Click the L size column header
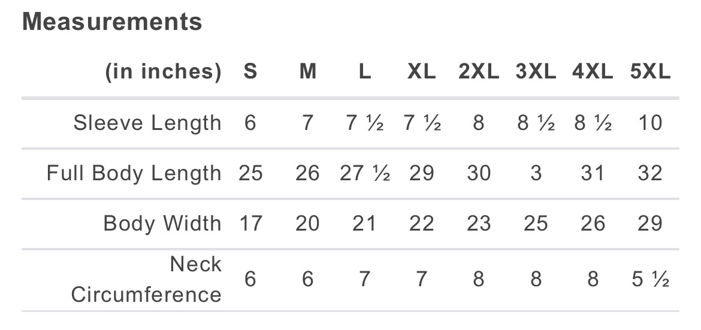The image size is (701, 330). point(365,72)
